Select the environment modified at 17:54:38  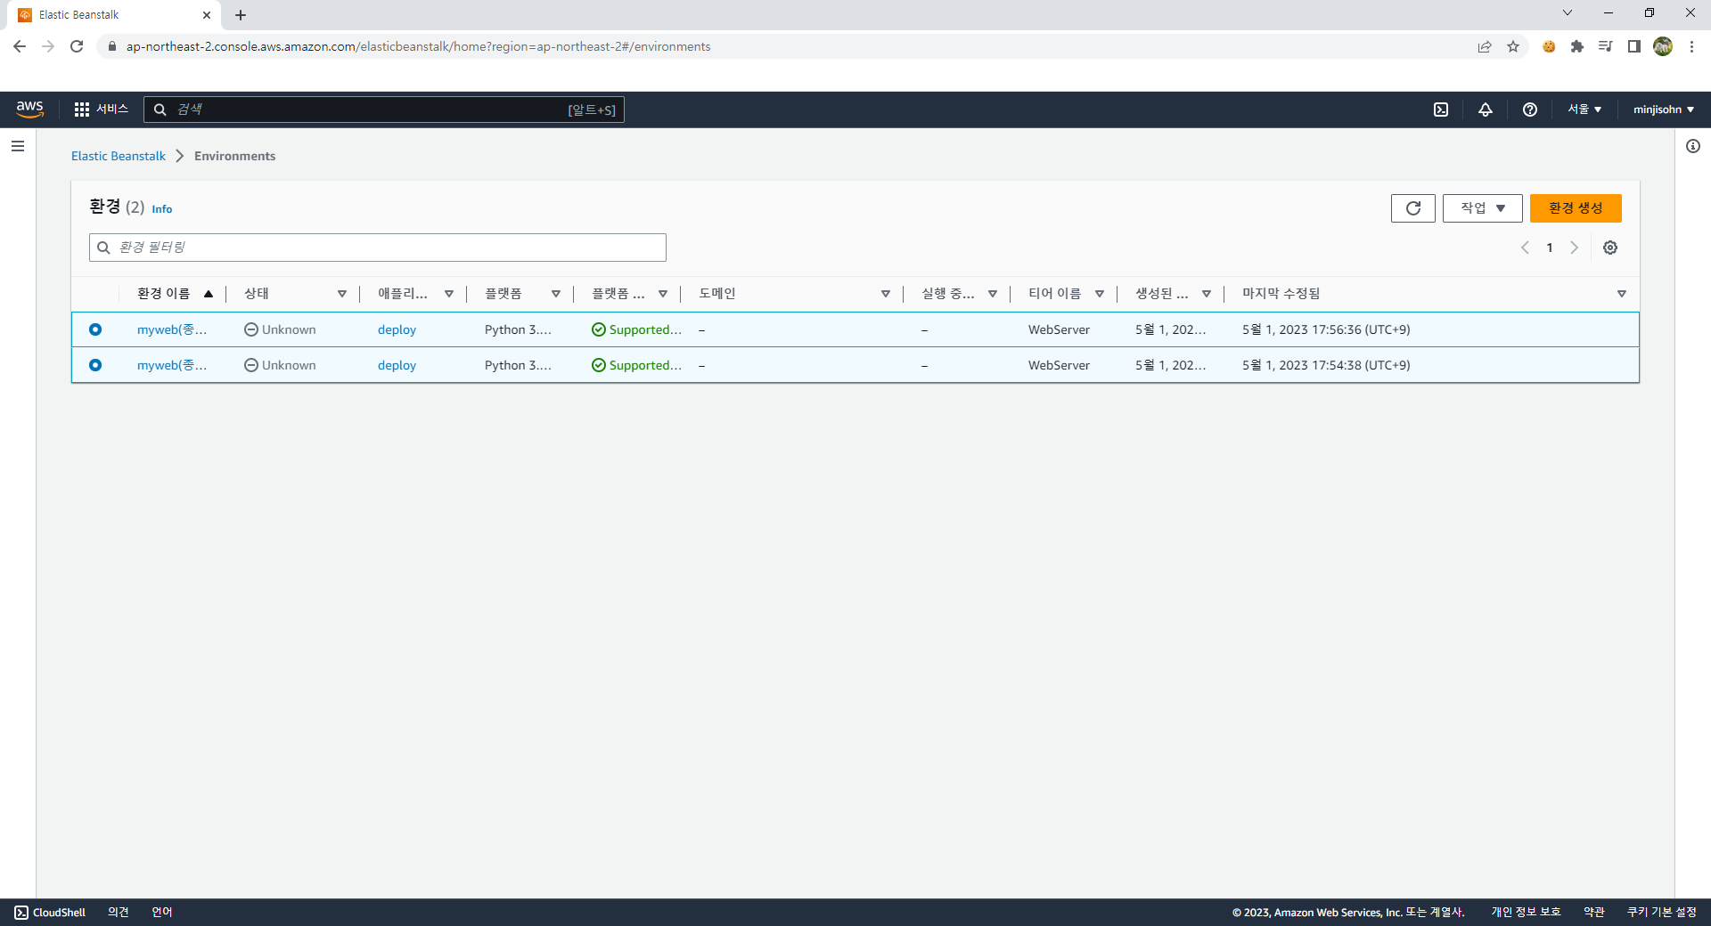[x=95, y=365]
